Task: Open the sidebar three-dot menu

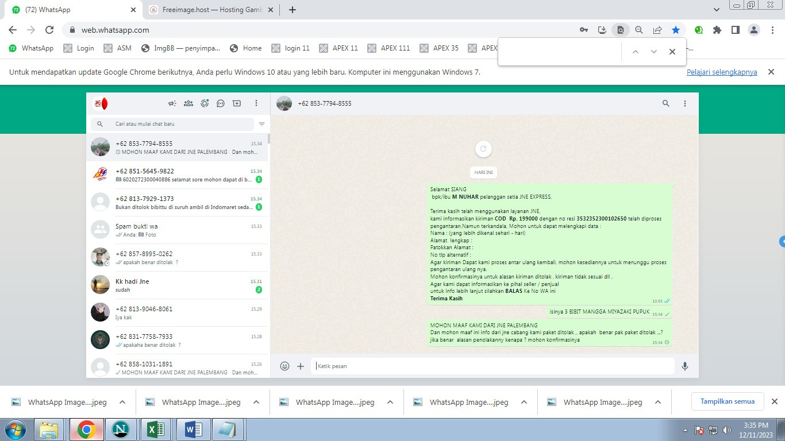Action: coord(256,103)
